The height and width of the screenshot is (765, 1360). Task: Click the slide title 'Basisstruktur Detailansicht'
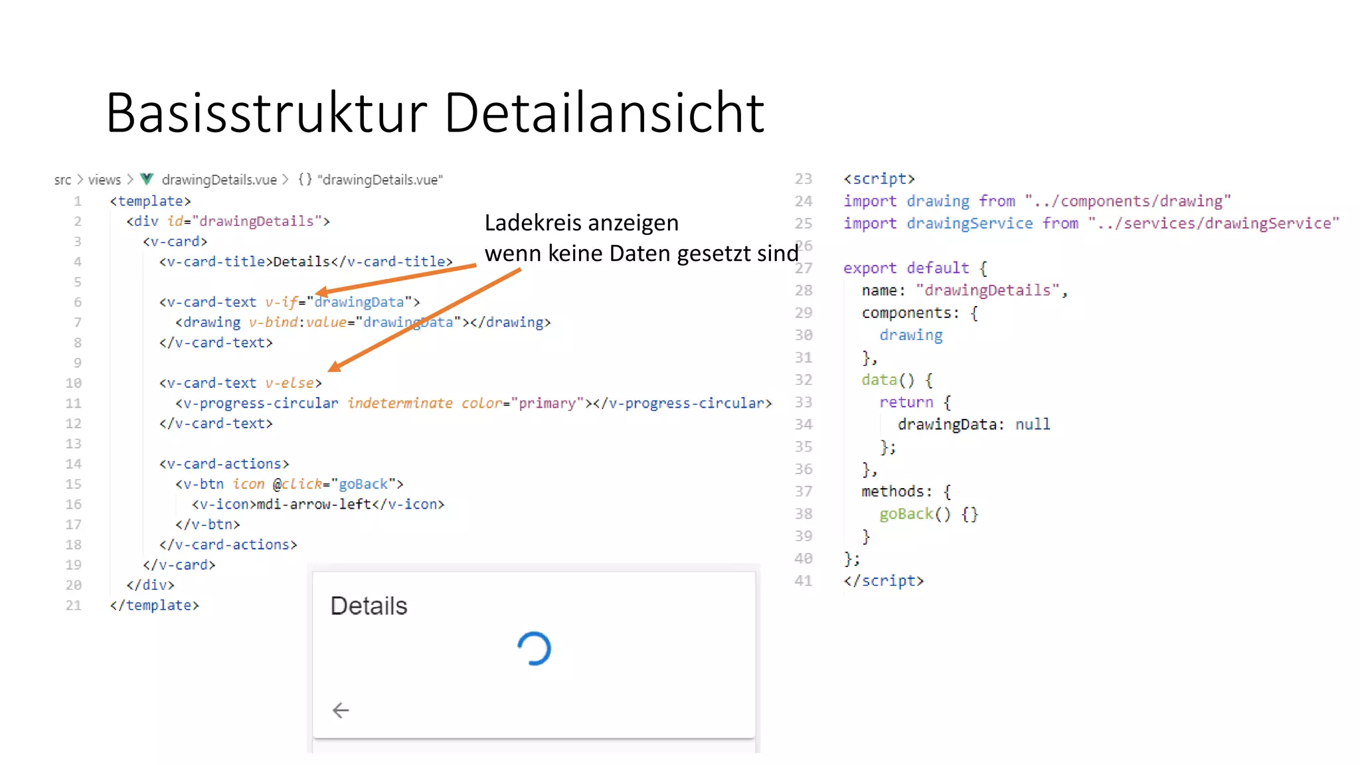435,112
